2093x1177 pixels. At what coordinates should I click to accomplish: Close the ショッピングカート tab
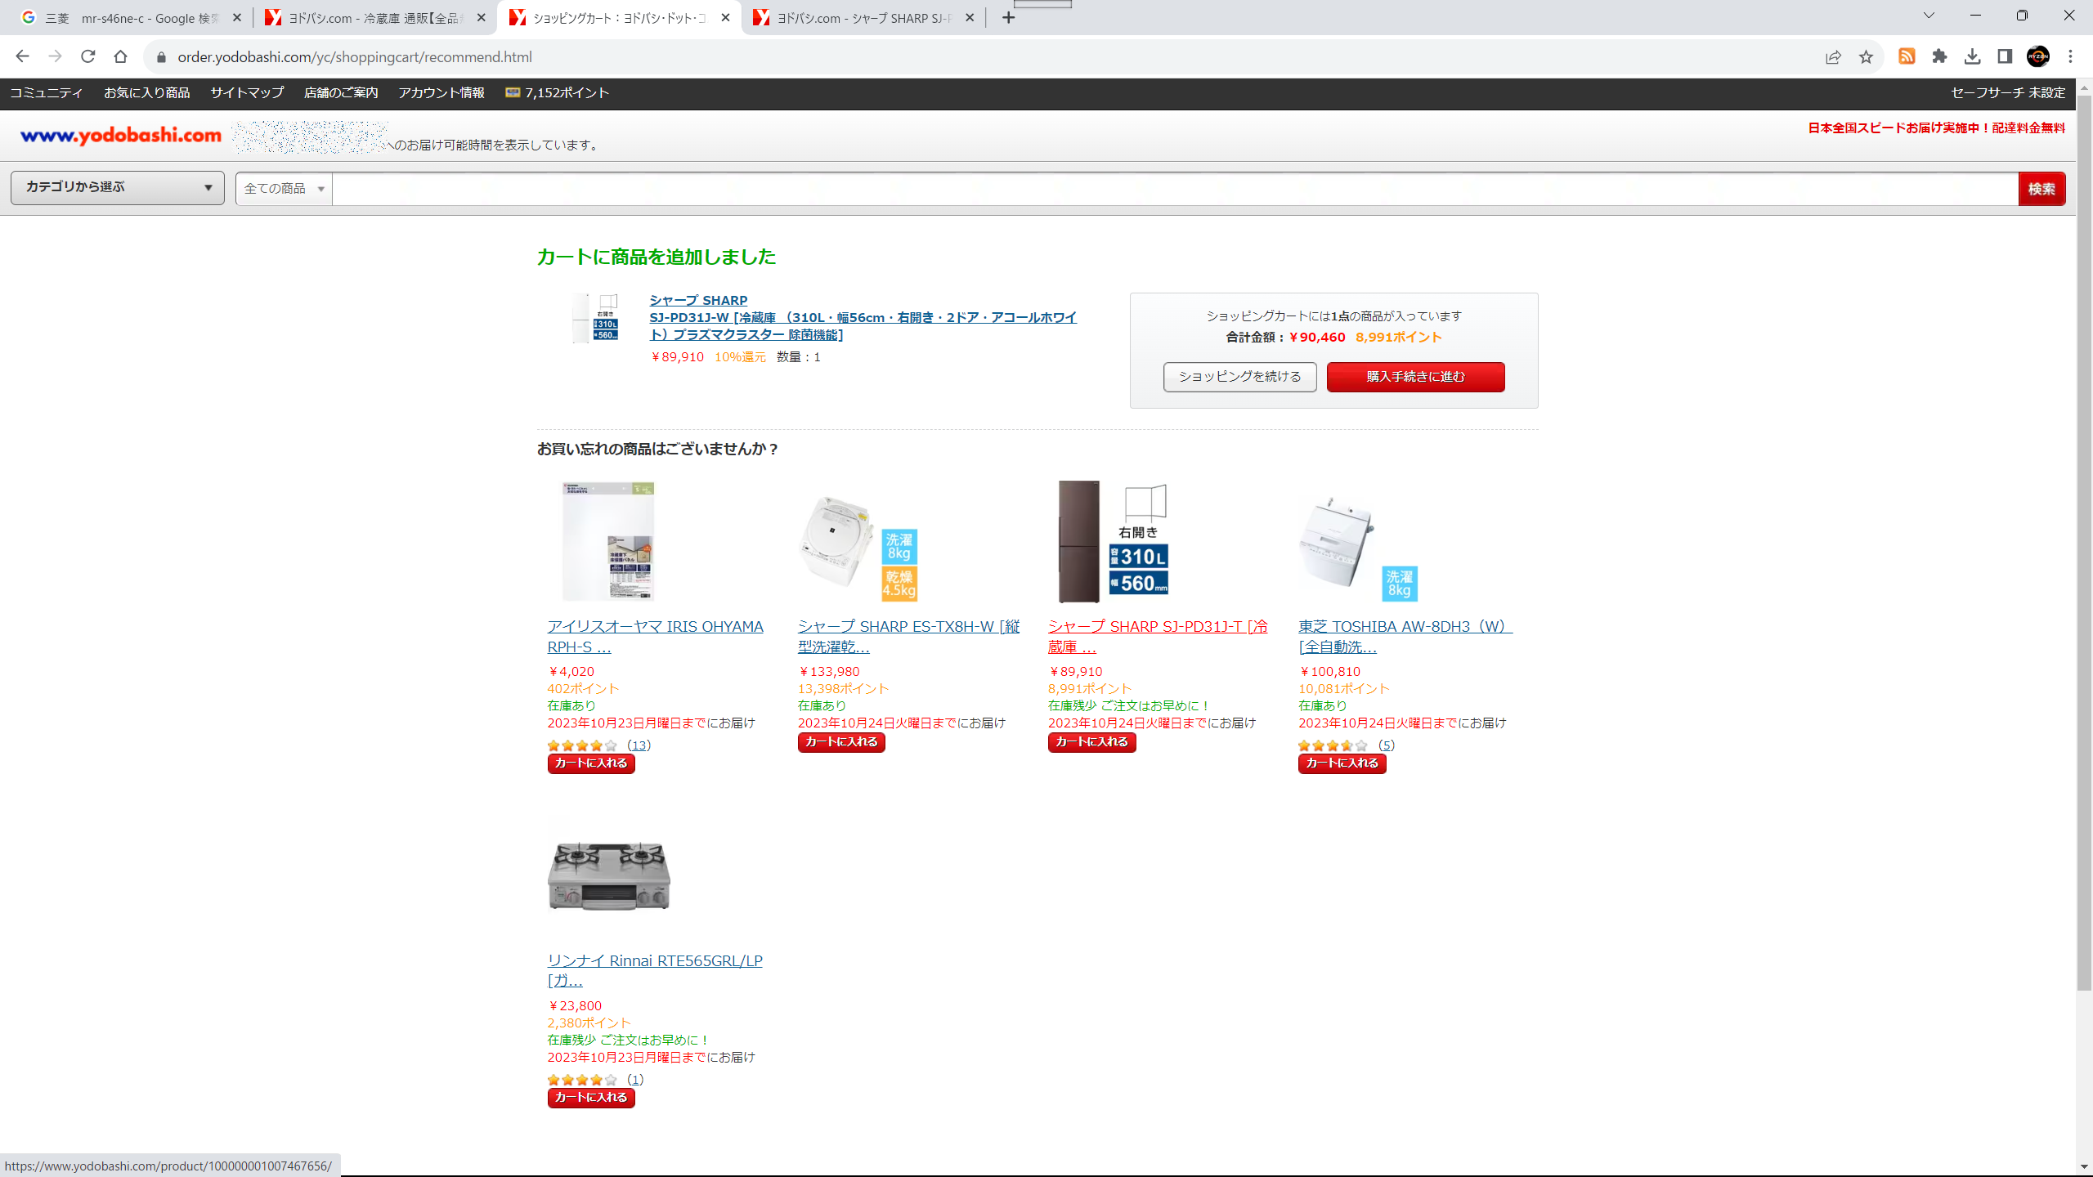pos(725,17)
